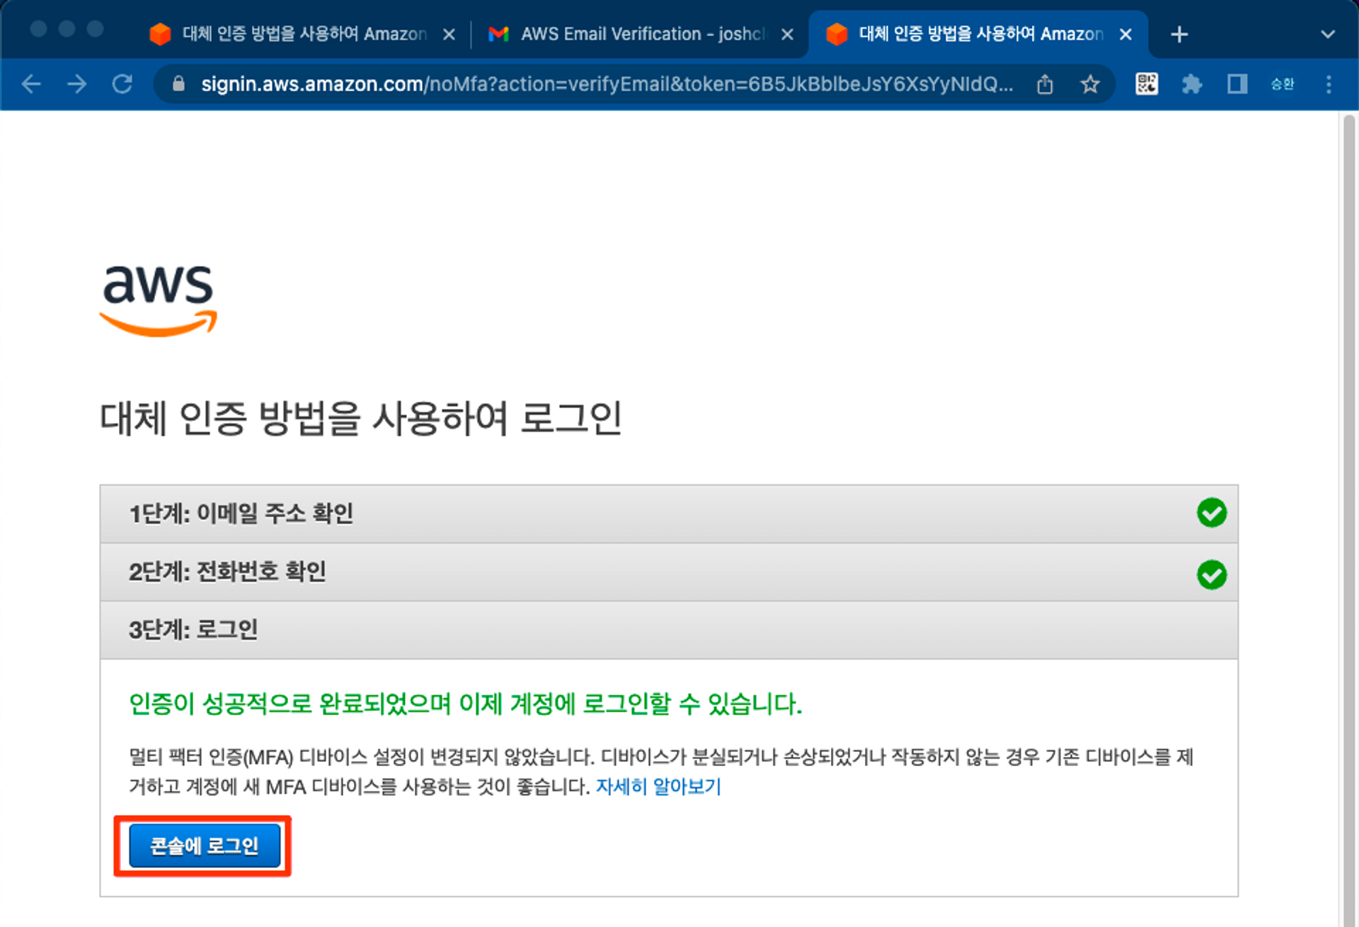
Task: Expand step 2 phone verification section
Action: coord(669,572)
